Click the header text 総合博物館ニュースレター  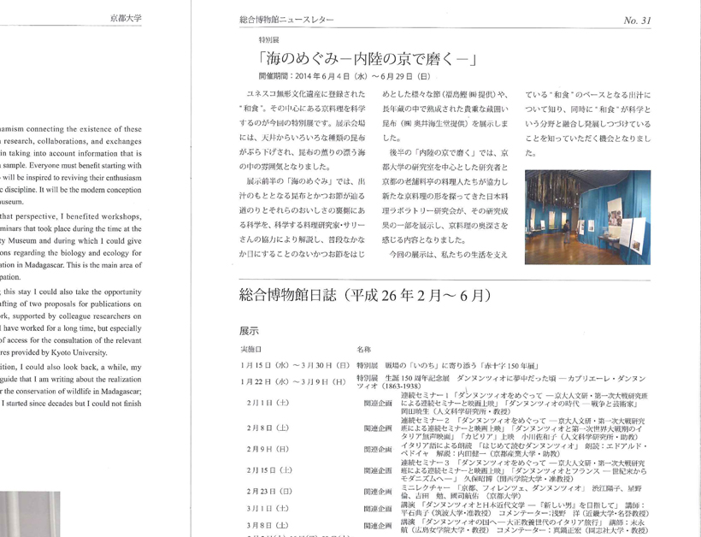click(x=286, y=20)
